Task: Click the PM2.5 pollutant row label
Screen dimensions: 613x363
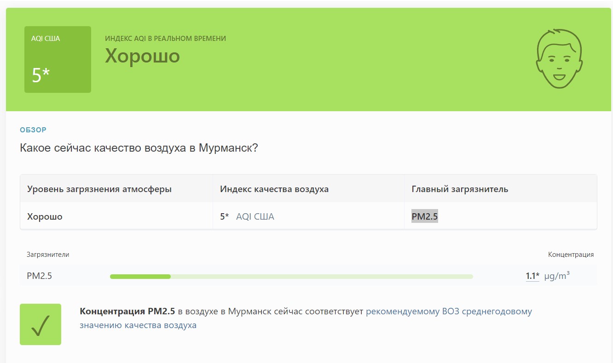Action: 40,276
